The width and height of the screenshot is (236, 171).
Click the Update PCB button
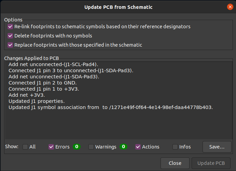point(211,163)
